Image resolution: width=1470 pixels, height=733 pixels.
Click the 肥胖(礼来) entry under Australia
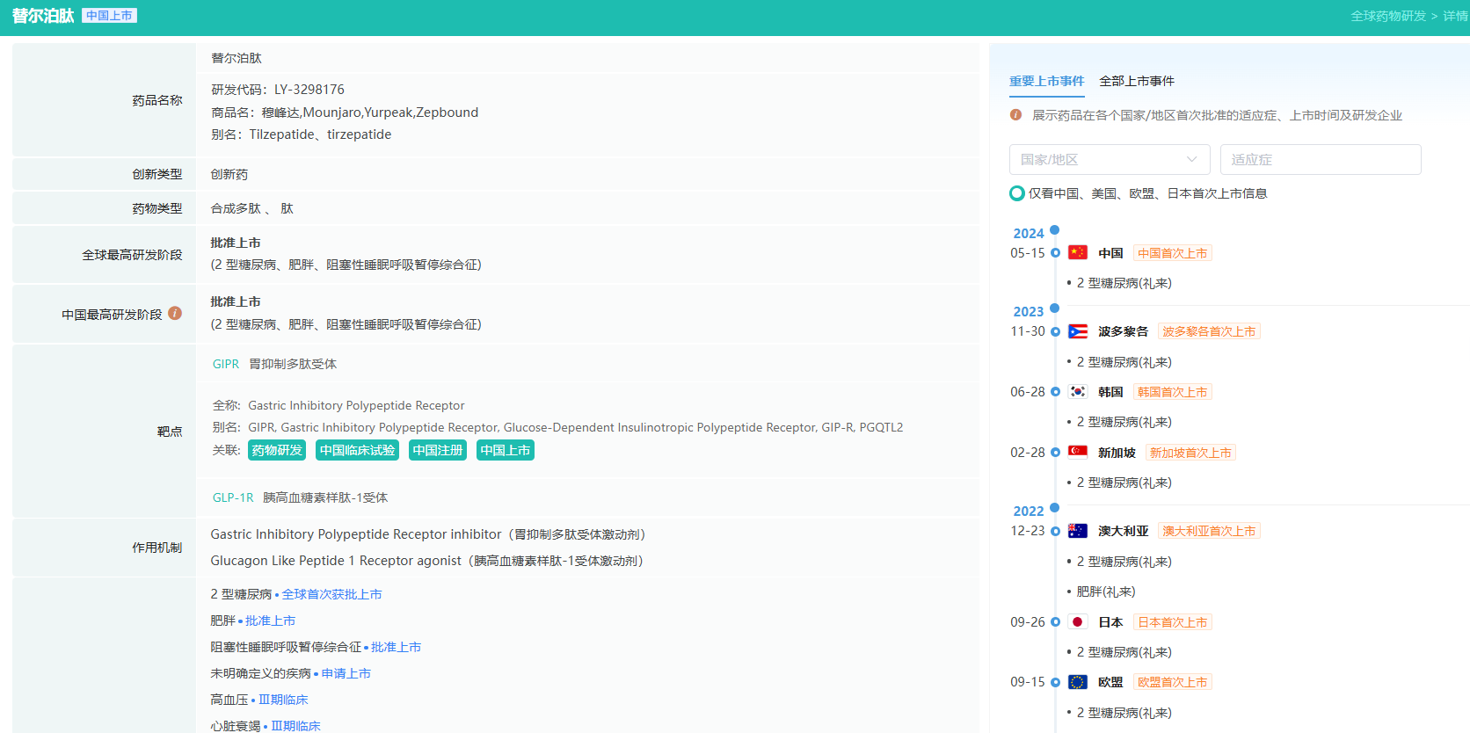click(x=1106, y=591)
